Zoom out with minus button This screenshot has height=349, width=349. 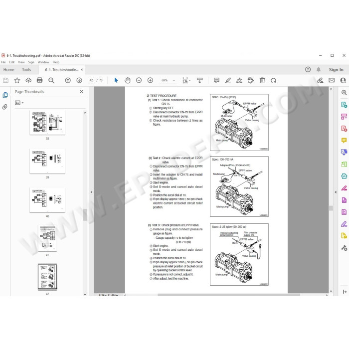[x=139, y=80]
